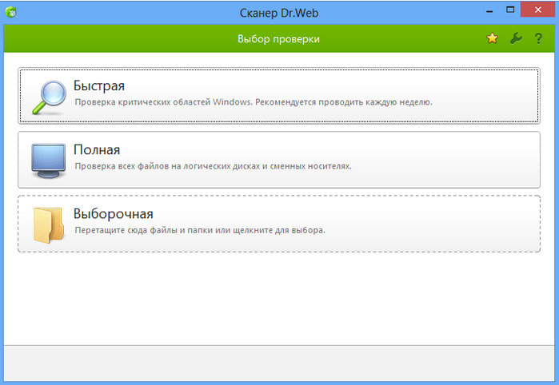This screenshot has height=385, width=559.
Task: Click the description about логических дисках и сменных носителях
Action: 213,166
